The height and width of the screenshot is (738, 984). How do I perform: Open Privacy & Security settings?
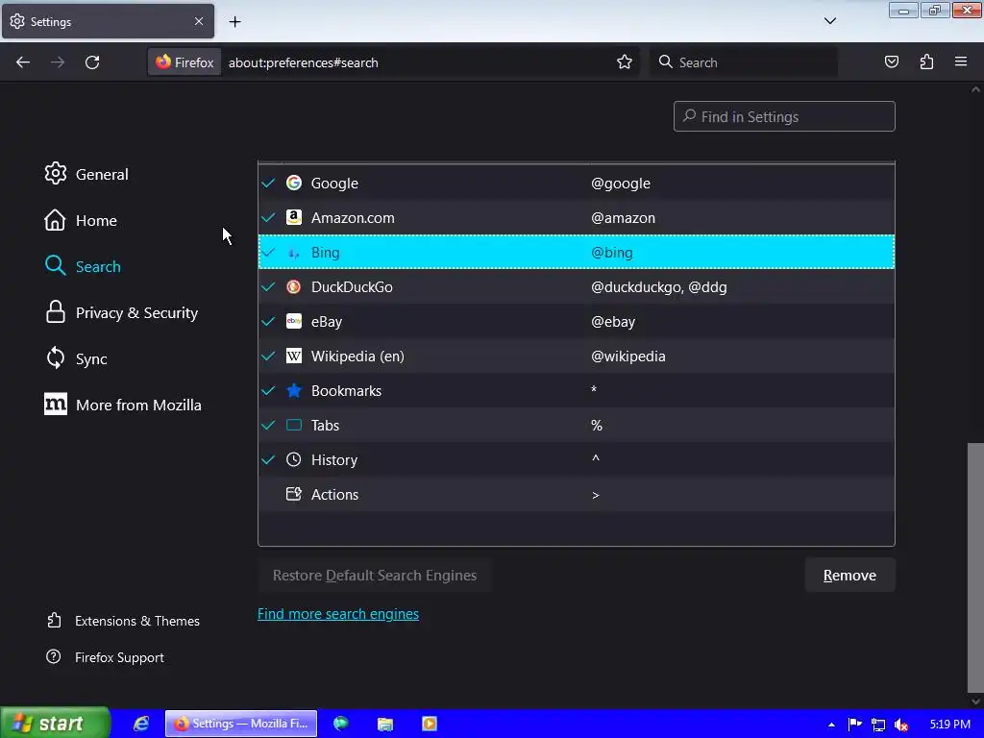coord(122,312)
